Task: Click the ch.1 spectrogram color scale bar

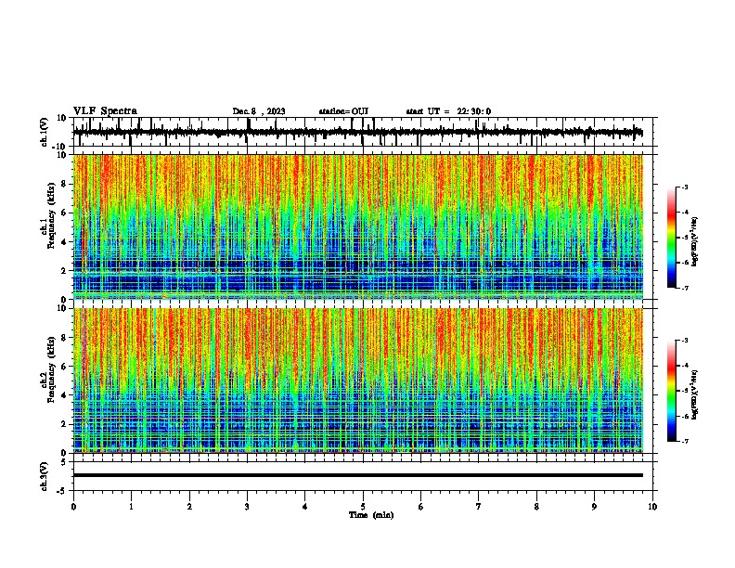Action: click(672, 238)
